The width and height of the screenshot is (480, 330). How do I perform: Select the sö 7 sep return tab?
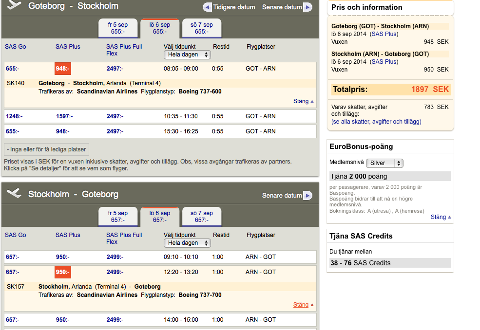[201, 217]
